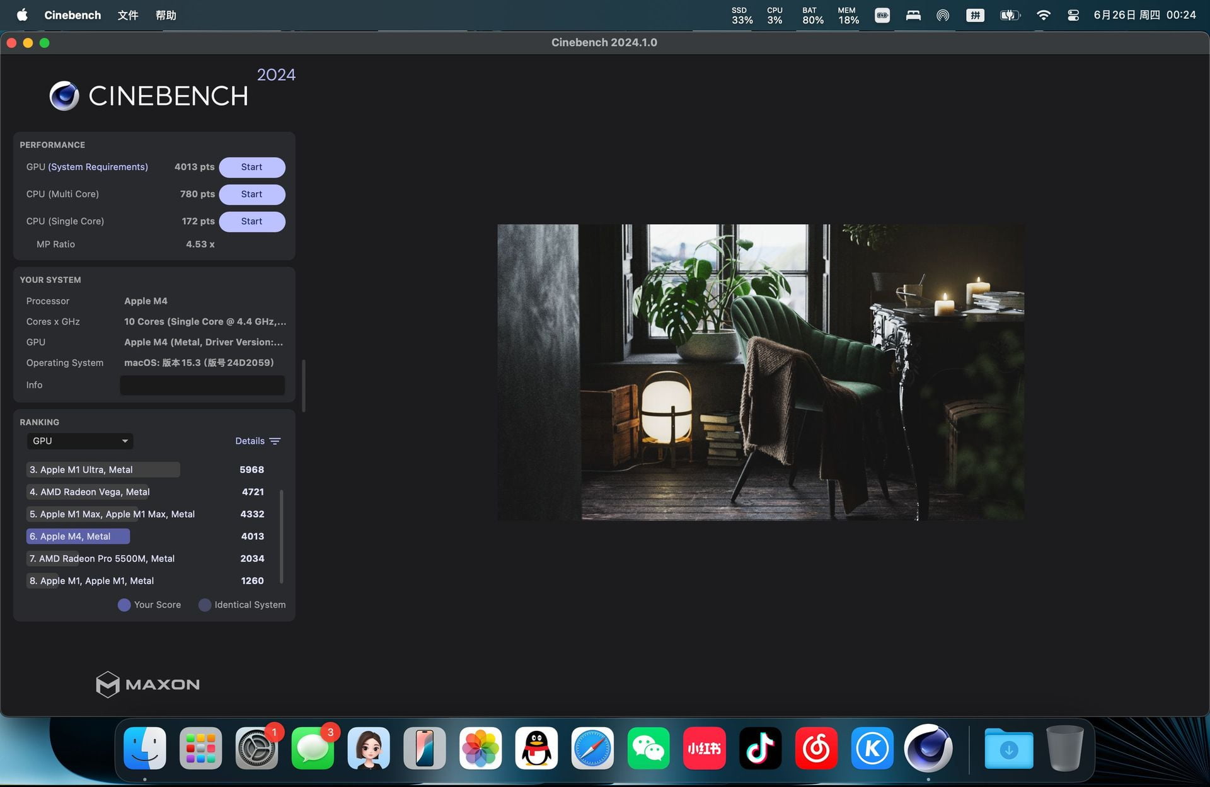This screenshot has width=1210, height=787.
Task: Click the Your Score legend dot
Action: (124, 605)
